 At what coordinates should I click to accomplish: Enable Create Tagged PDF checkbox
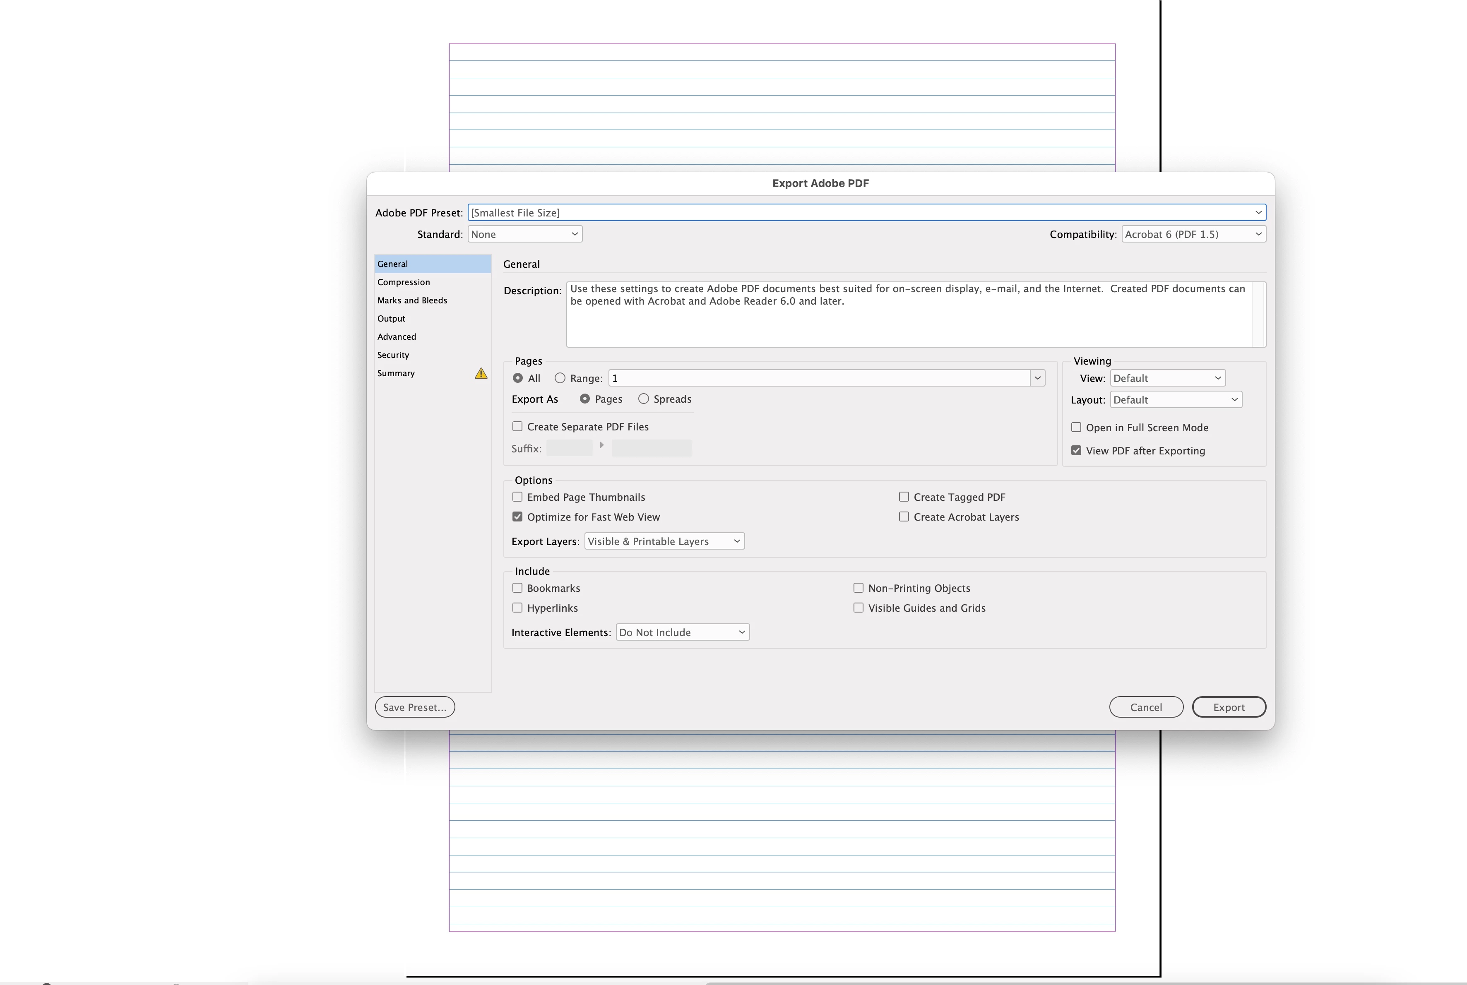click(x=904, y=497)
